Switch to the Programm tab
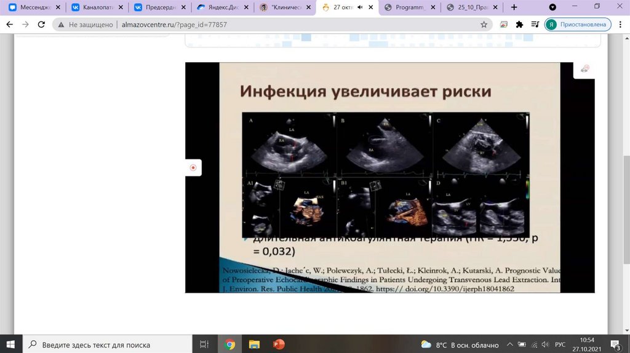Image resolution: width=630 pixels, height=353 pixels. click(409, 7)
